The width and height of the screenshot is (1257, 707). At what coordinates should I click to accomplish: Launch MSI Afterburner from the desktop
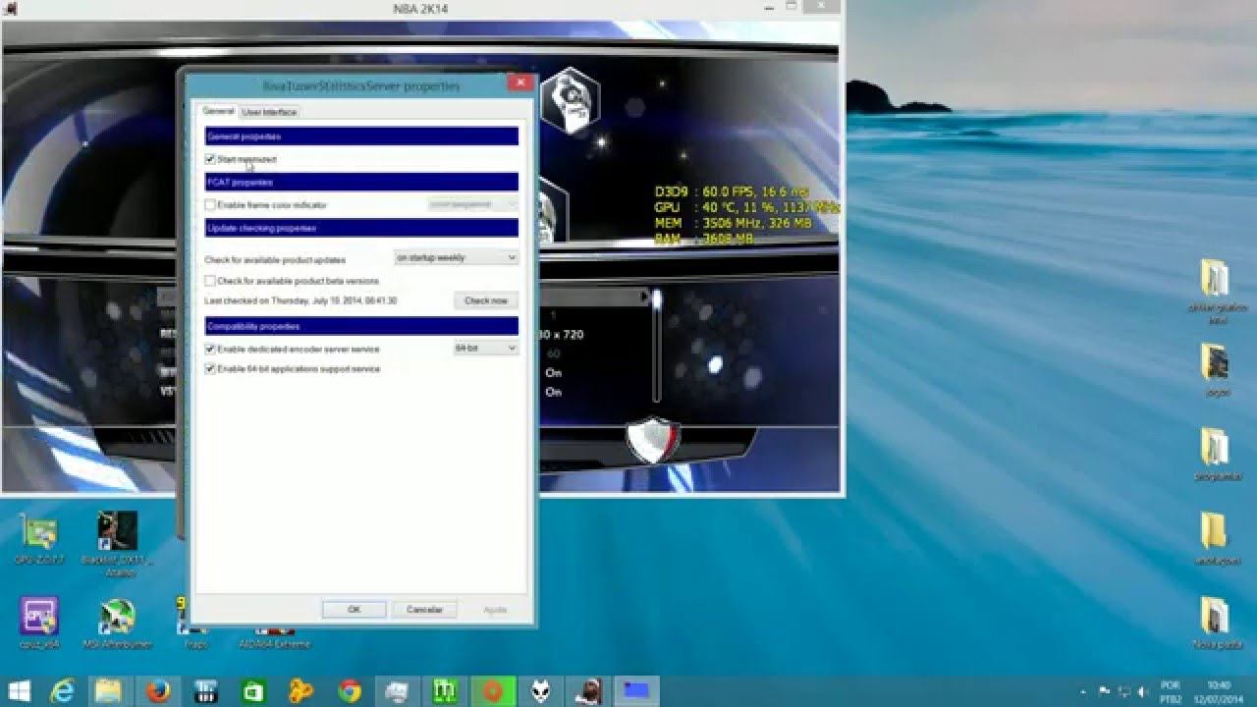118,624
